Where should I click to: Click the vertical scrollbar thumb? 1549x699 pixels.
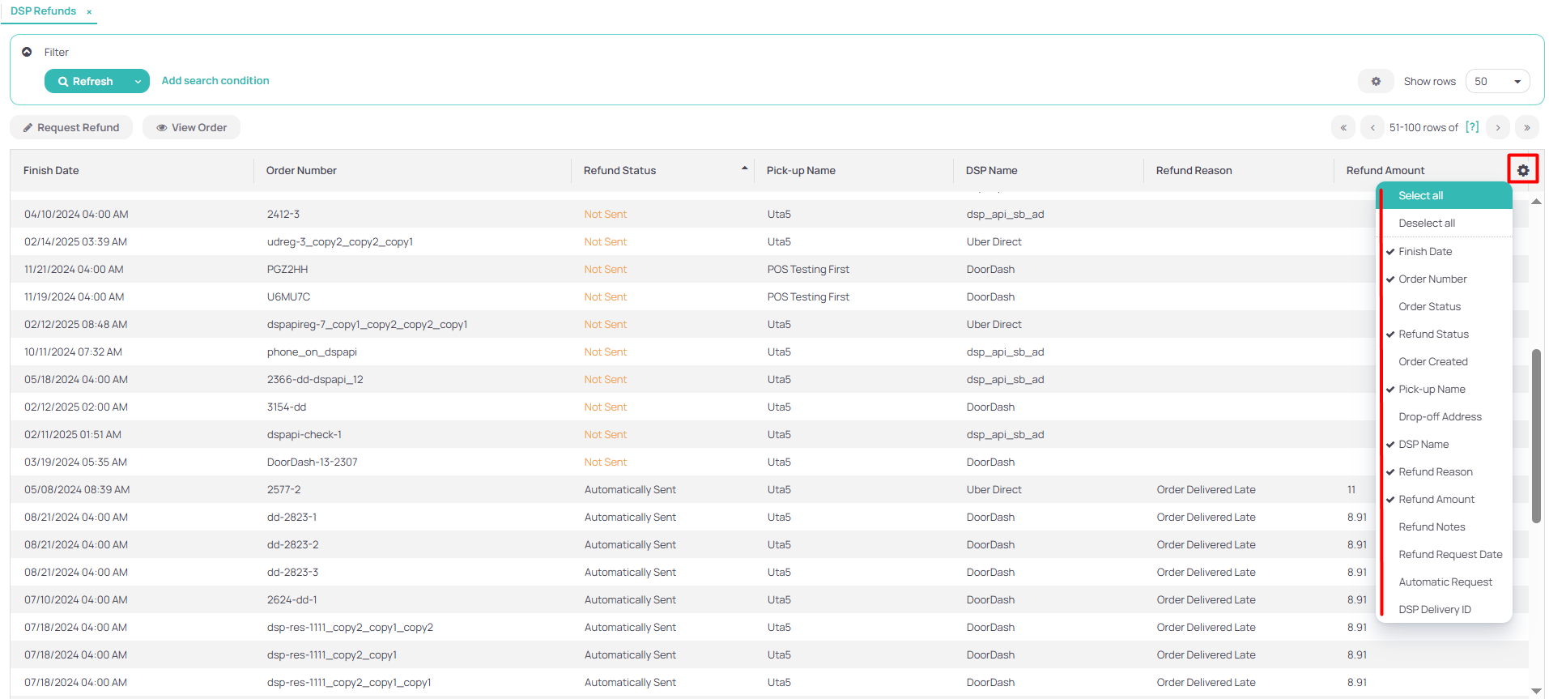point(1536,436)
